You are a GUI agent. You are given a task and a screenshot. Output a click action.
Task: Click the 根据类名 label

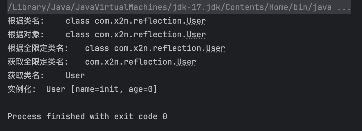point(26,21)
